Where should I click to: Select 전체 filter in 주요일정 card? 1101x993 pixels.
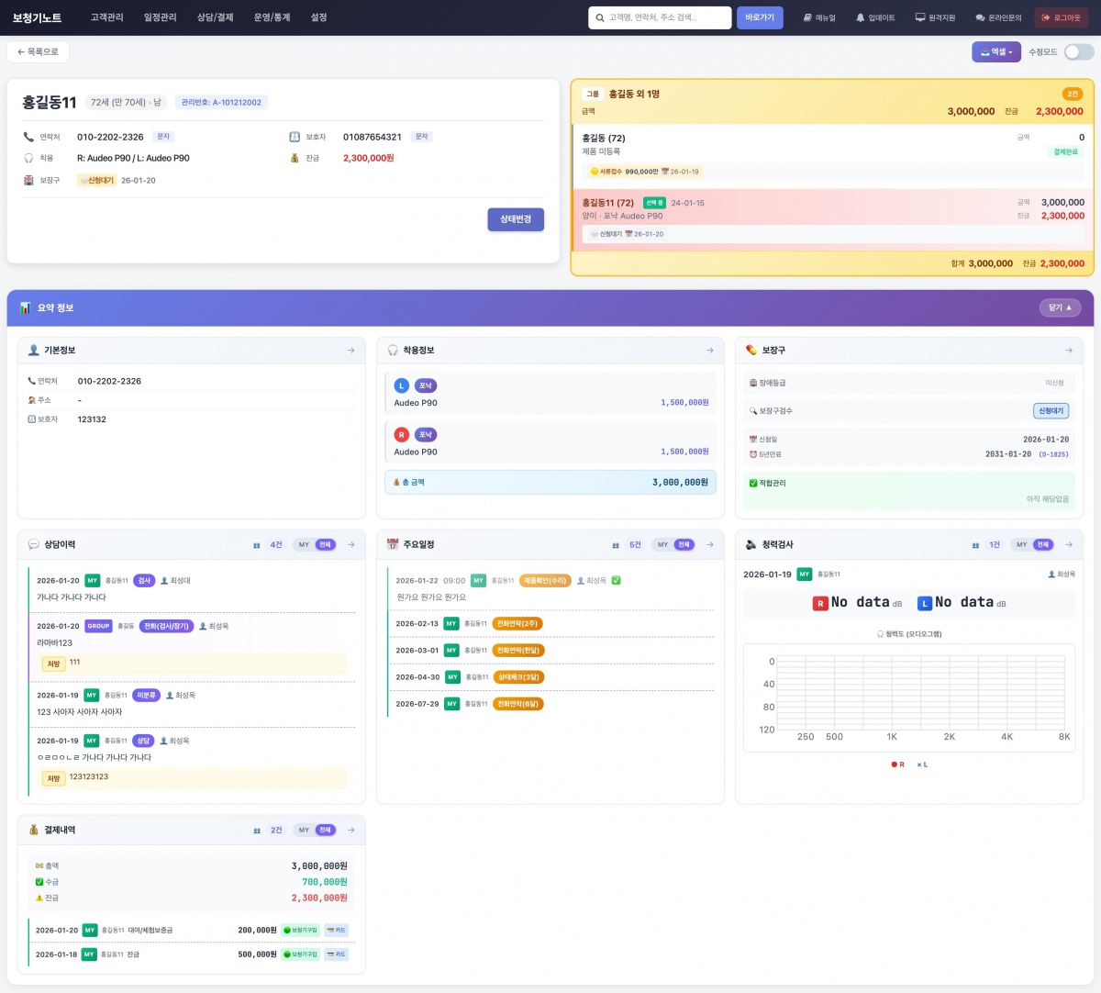point(684,545)
